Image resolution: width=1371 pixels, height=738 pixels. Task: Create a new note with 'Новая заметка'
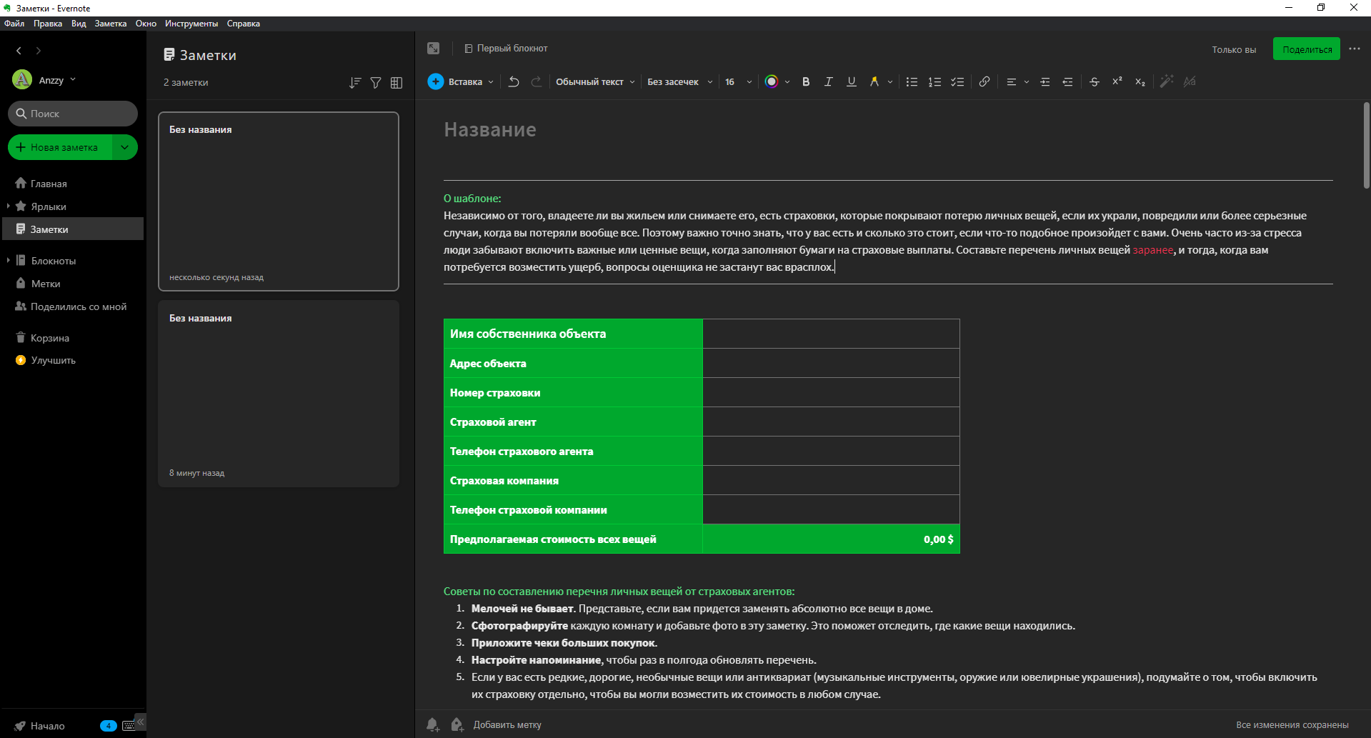tap(64, 147)
